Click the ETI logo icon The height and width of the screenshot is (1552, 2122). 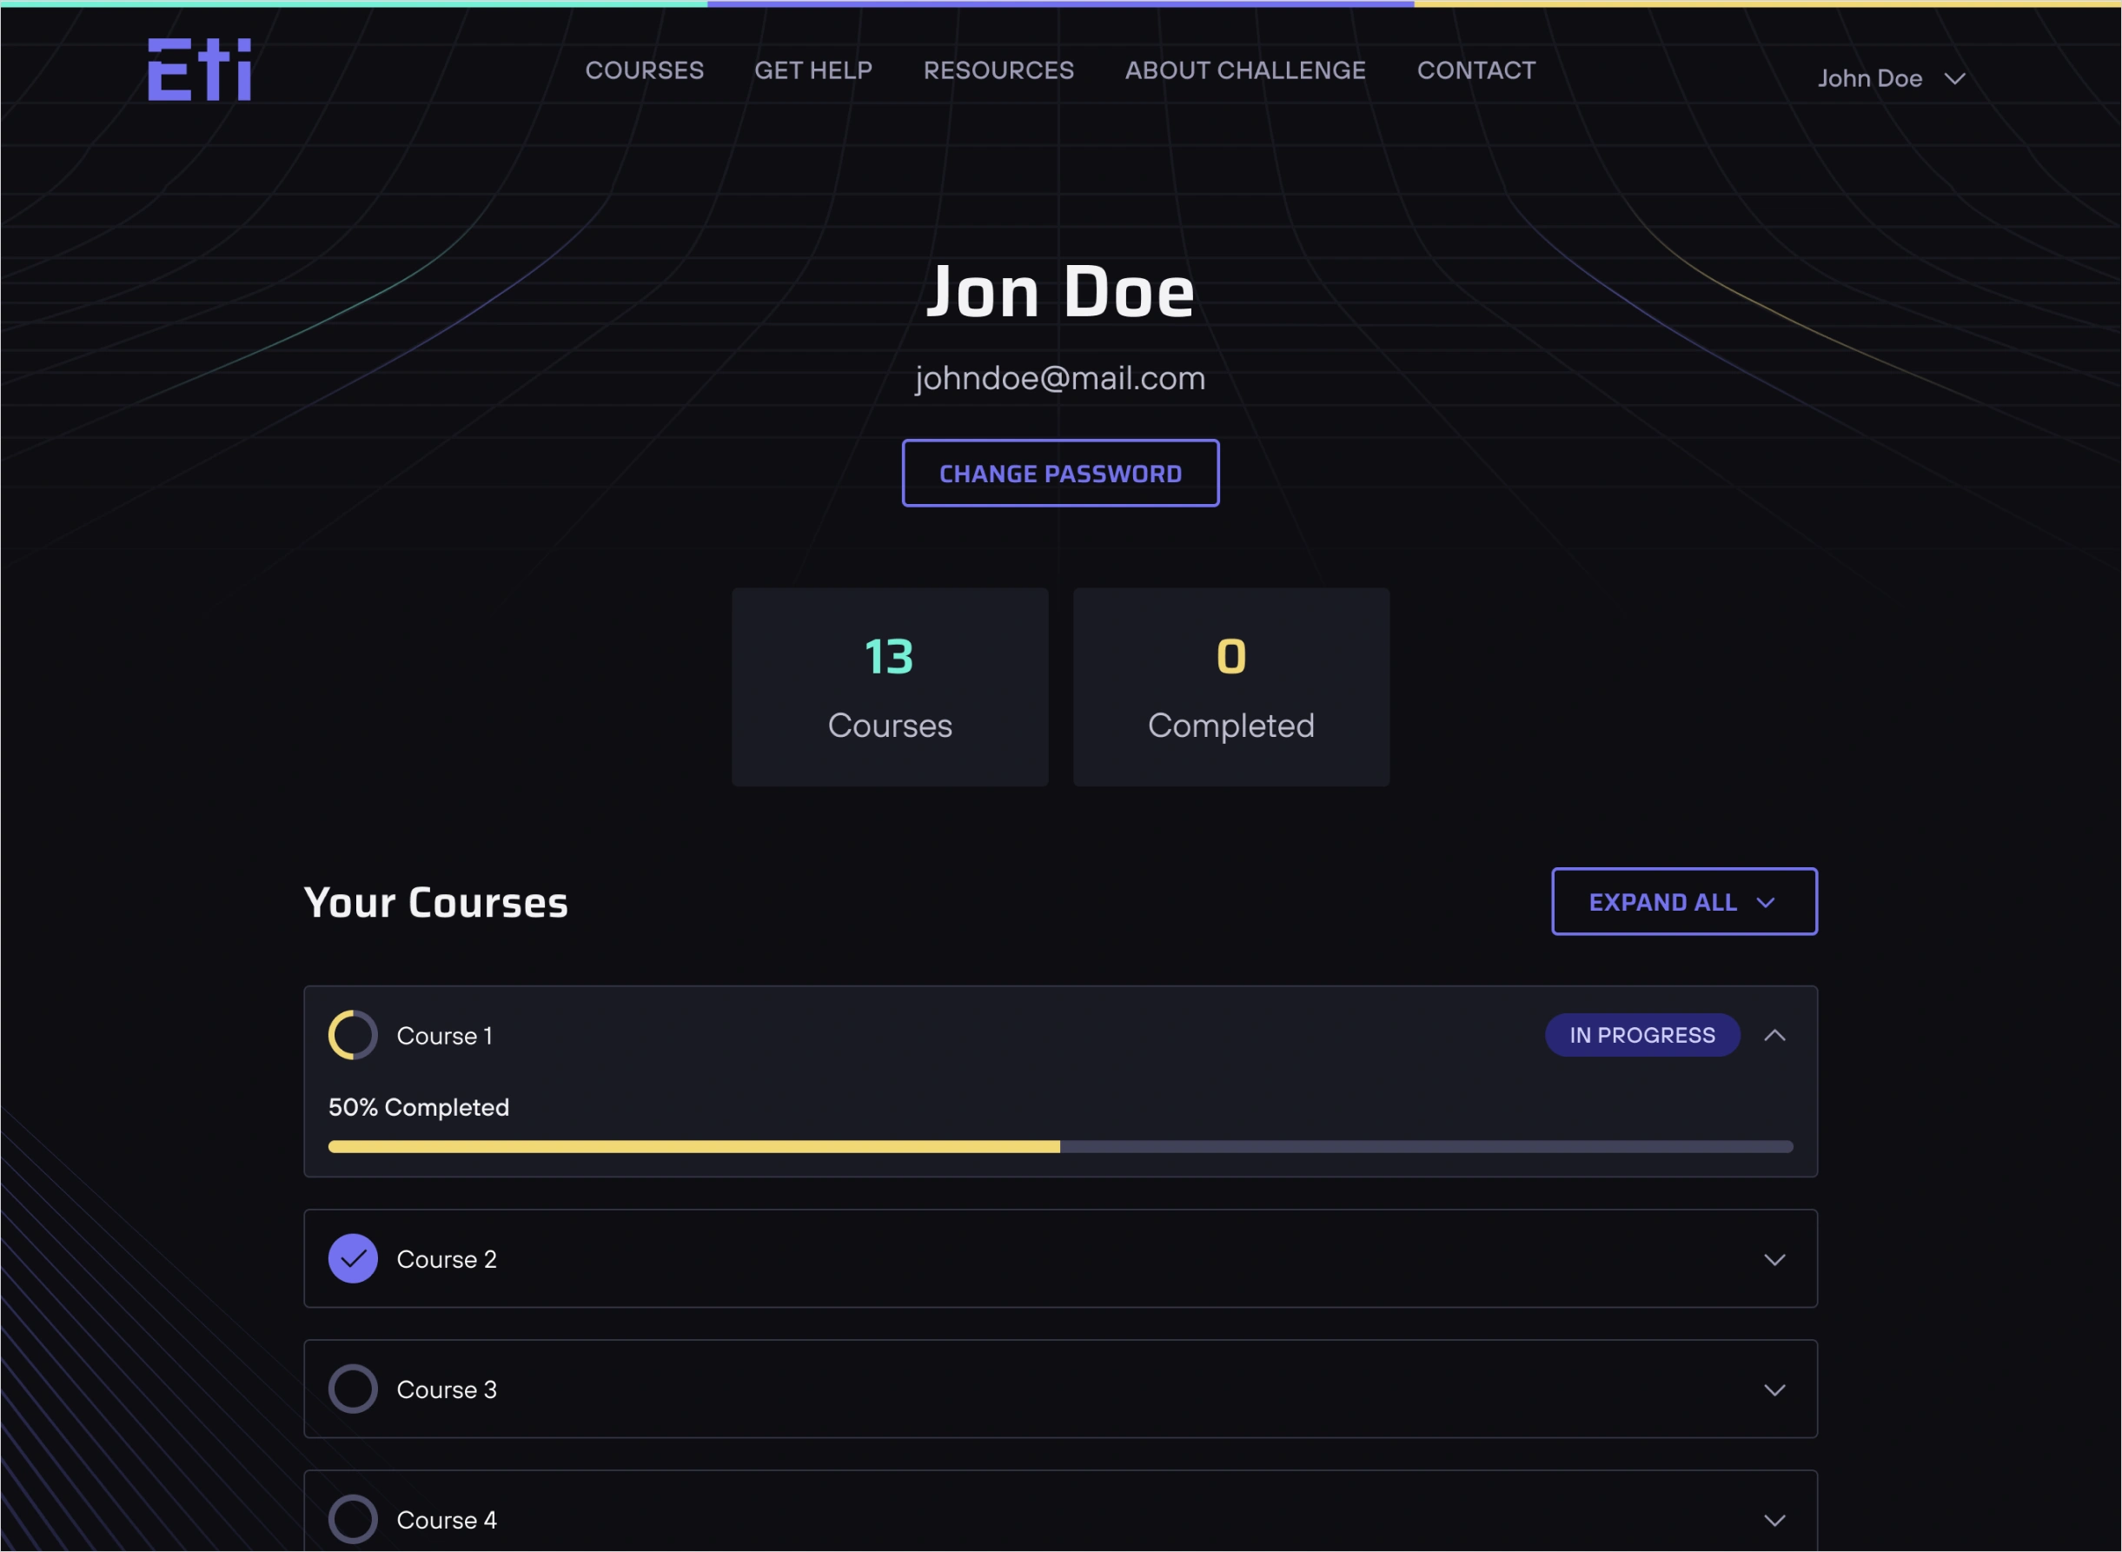coord(199,70)
